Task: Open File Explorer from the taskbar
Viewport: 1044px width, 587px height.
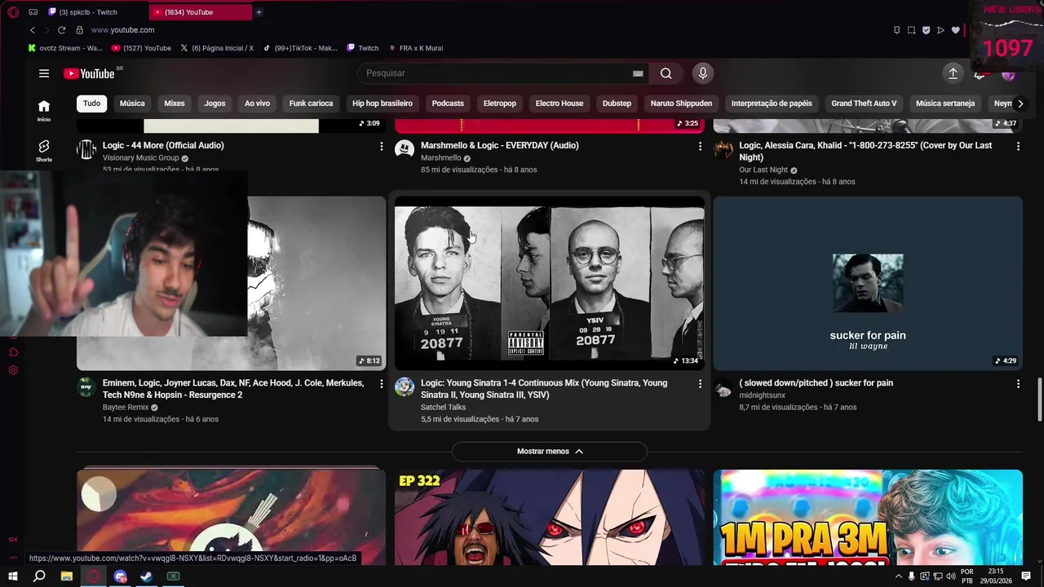Action: tap(67, 576)
